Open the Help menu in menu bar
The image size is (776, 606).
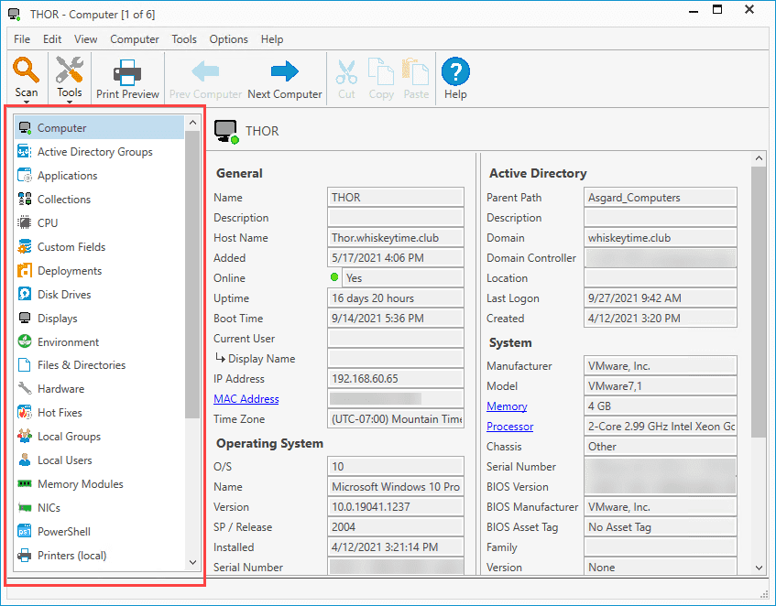[x=272, y=39]
